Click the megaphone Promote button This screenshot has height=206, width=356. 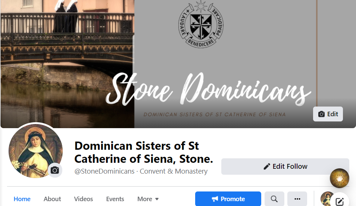(228, 199)
